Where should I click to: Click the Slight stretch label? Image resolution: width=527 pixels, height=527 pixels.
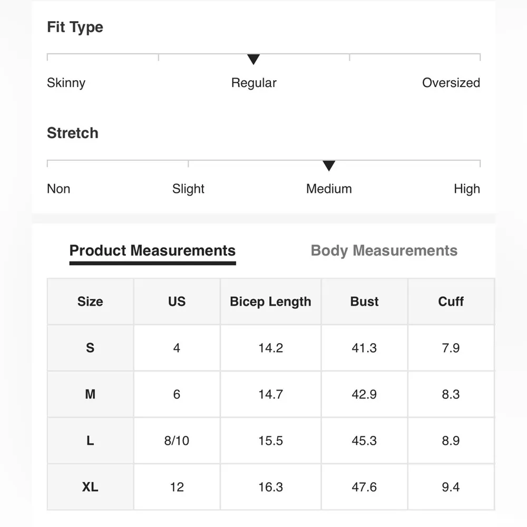(188, 189)
